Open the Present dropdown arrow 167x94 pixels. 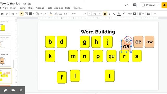click(158, 5)
